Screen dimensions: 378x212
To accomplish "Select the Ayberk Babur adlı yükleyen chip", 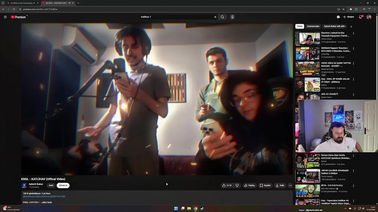I will pos(335,26).
